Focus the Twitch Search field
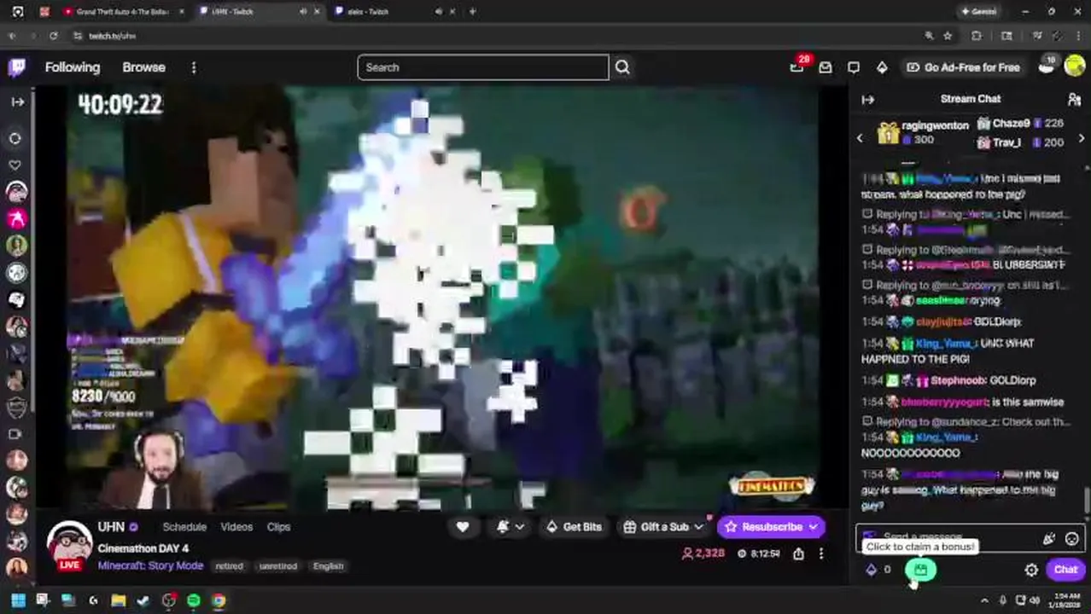This screenshot has width=1091, height=614. 483,67
